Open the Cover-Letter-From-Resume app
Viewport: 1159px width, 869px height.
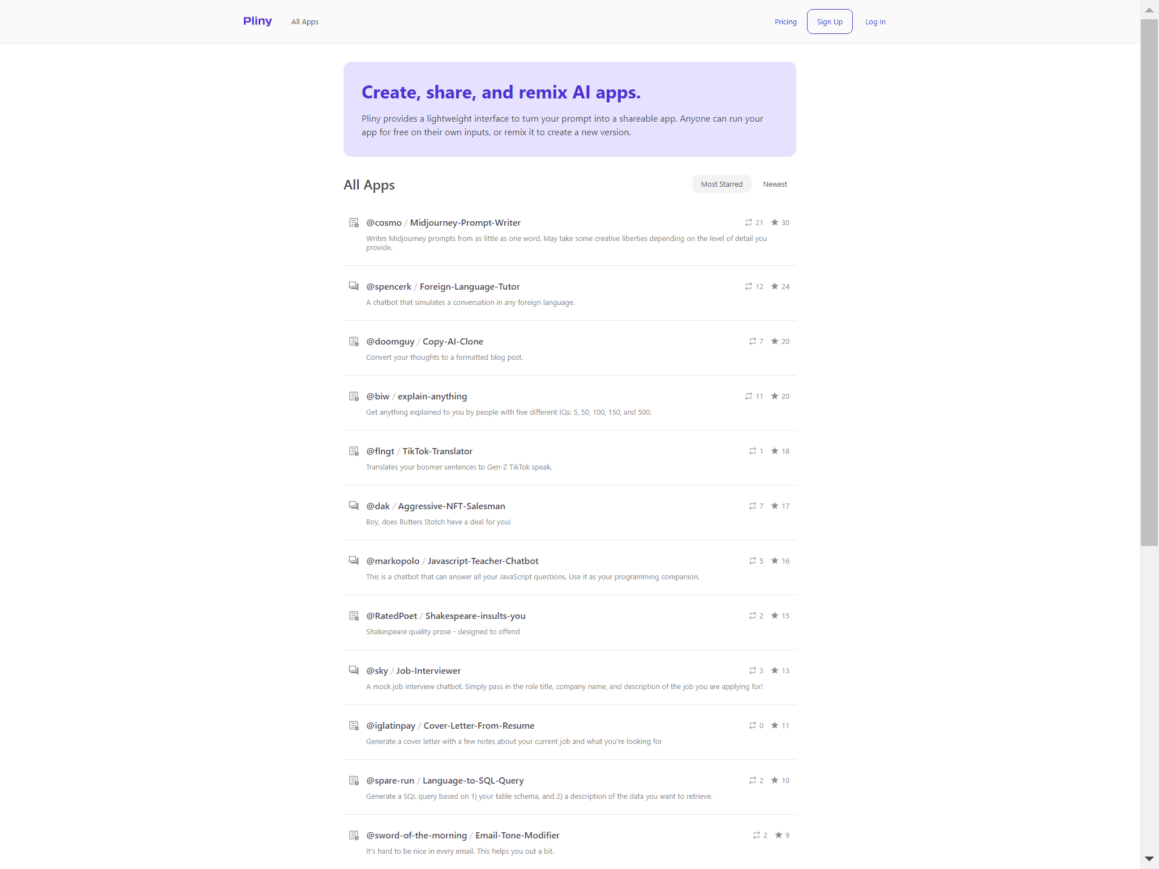click(x=479, y=726)
